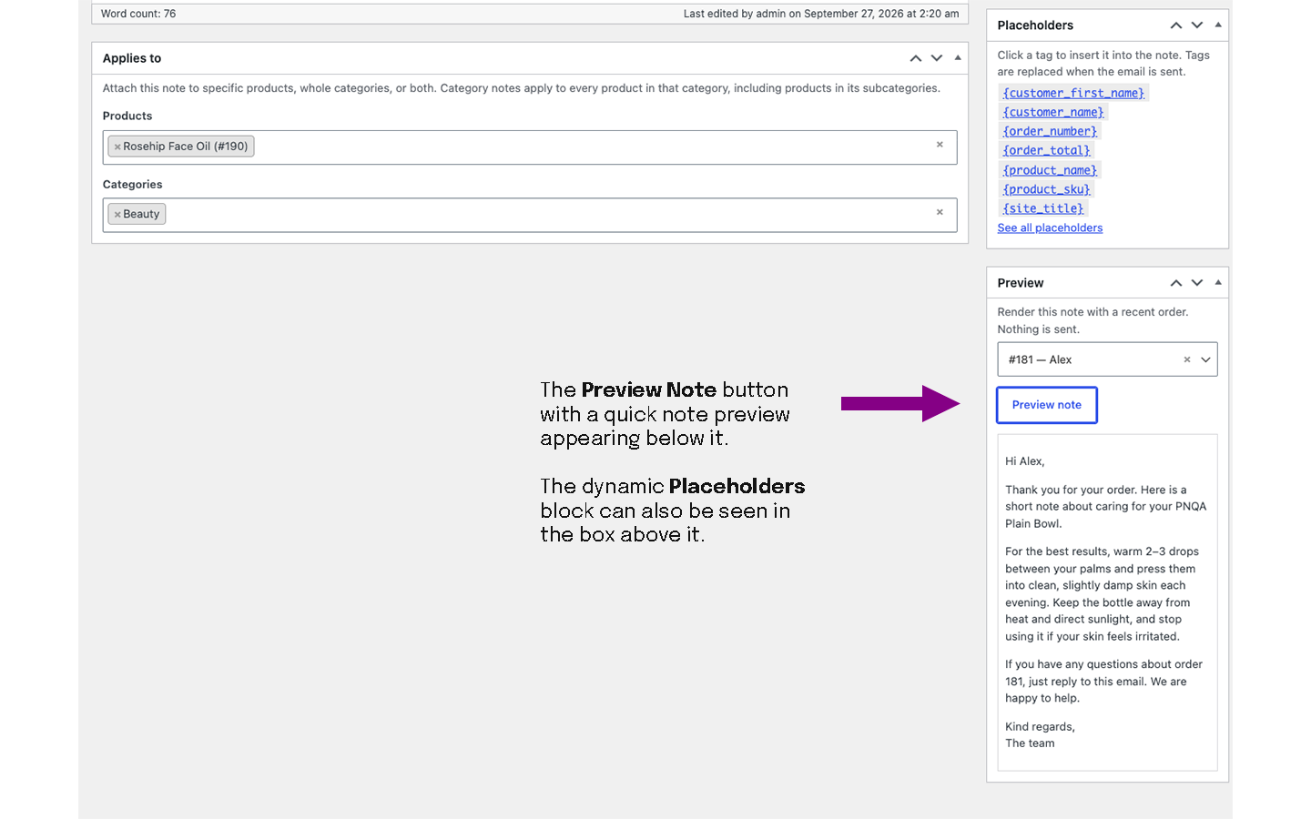Insert the {product_name} placeholder
The width and height of the screenshot is (1311, 819).
point(1050,170)
